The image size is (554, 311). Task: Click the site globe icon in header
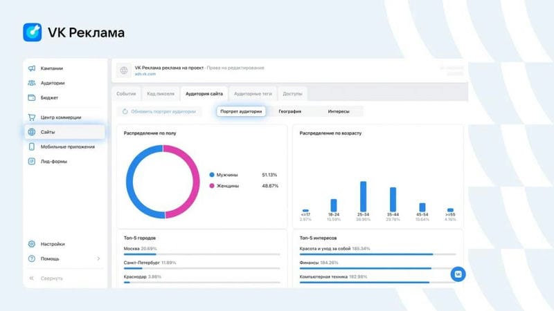124,70
